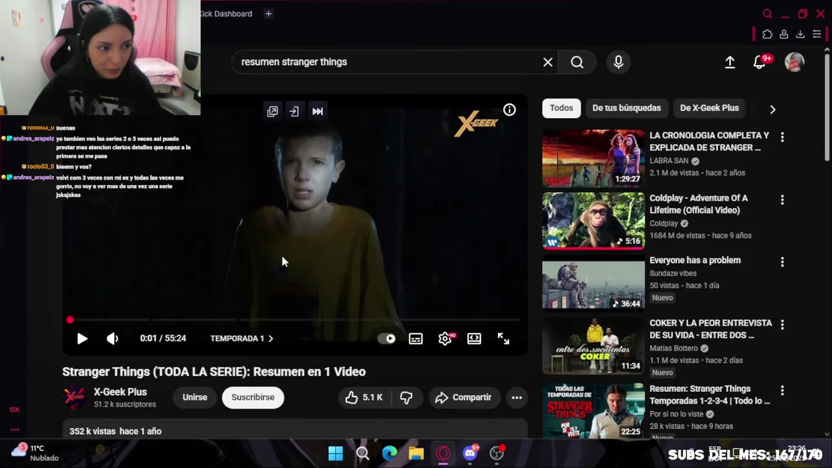The width and height of the screenshot is (832, 468).
Task: Click the Kick Dashboard browser tab
Action: tap(226, 14)
